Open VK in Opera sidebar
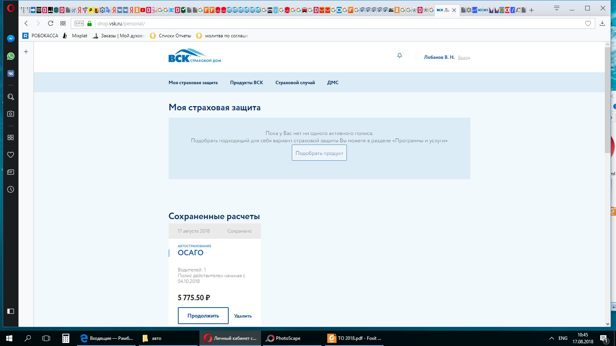This screenshot has width=616, height=346. point(11,73)
